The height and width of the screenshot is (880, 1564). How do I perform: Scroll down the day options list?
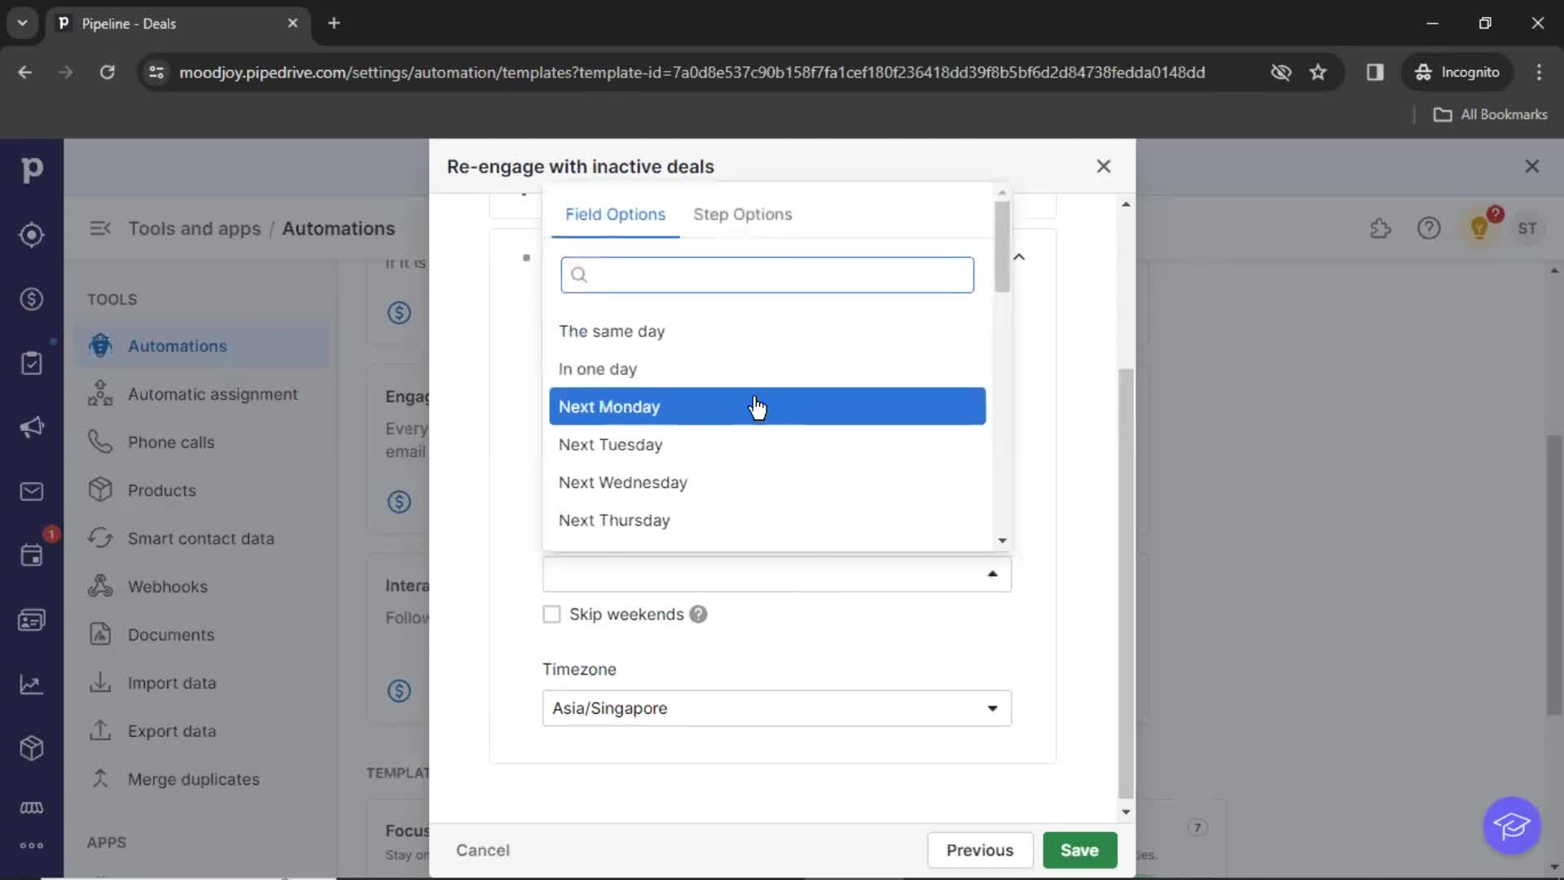tap(1002, 540)
